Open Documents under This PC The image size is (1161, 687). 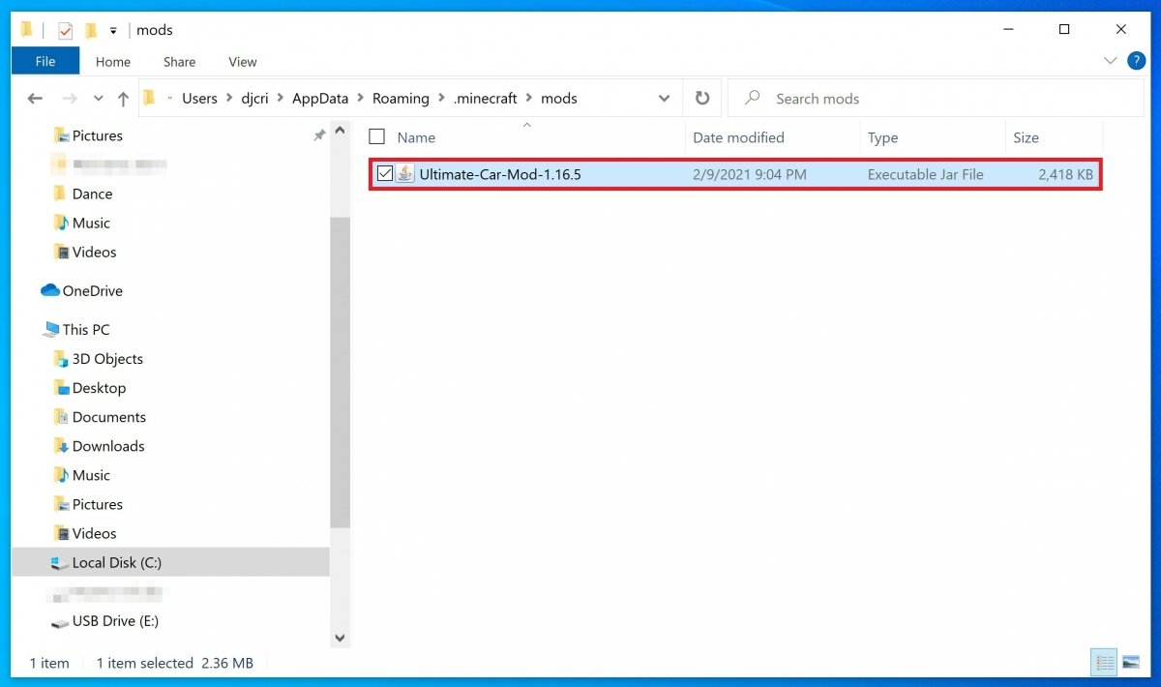pos(109,416)
